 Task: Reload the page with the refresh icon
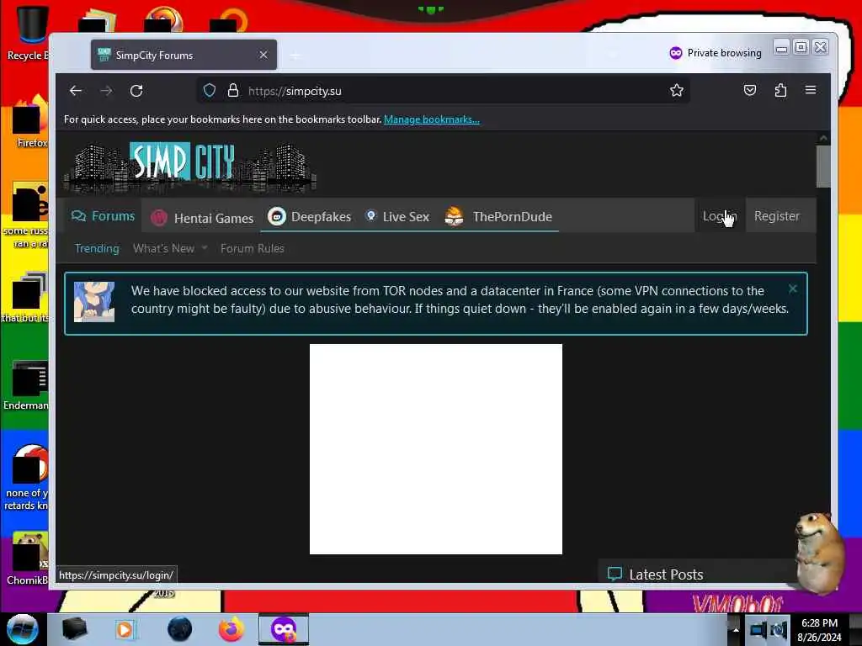click(136, 91)
